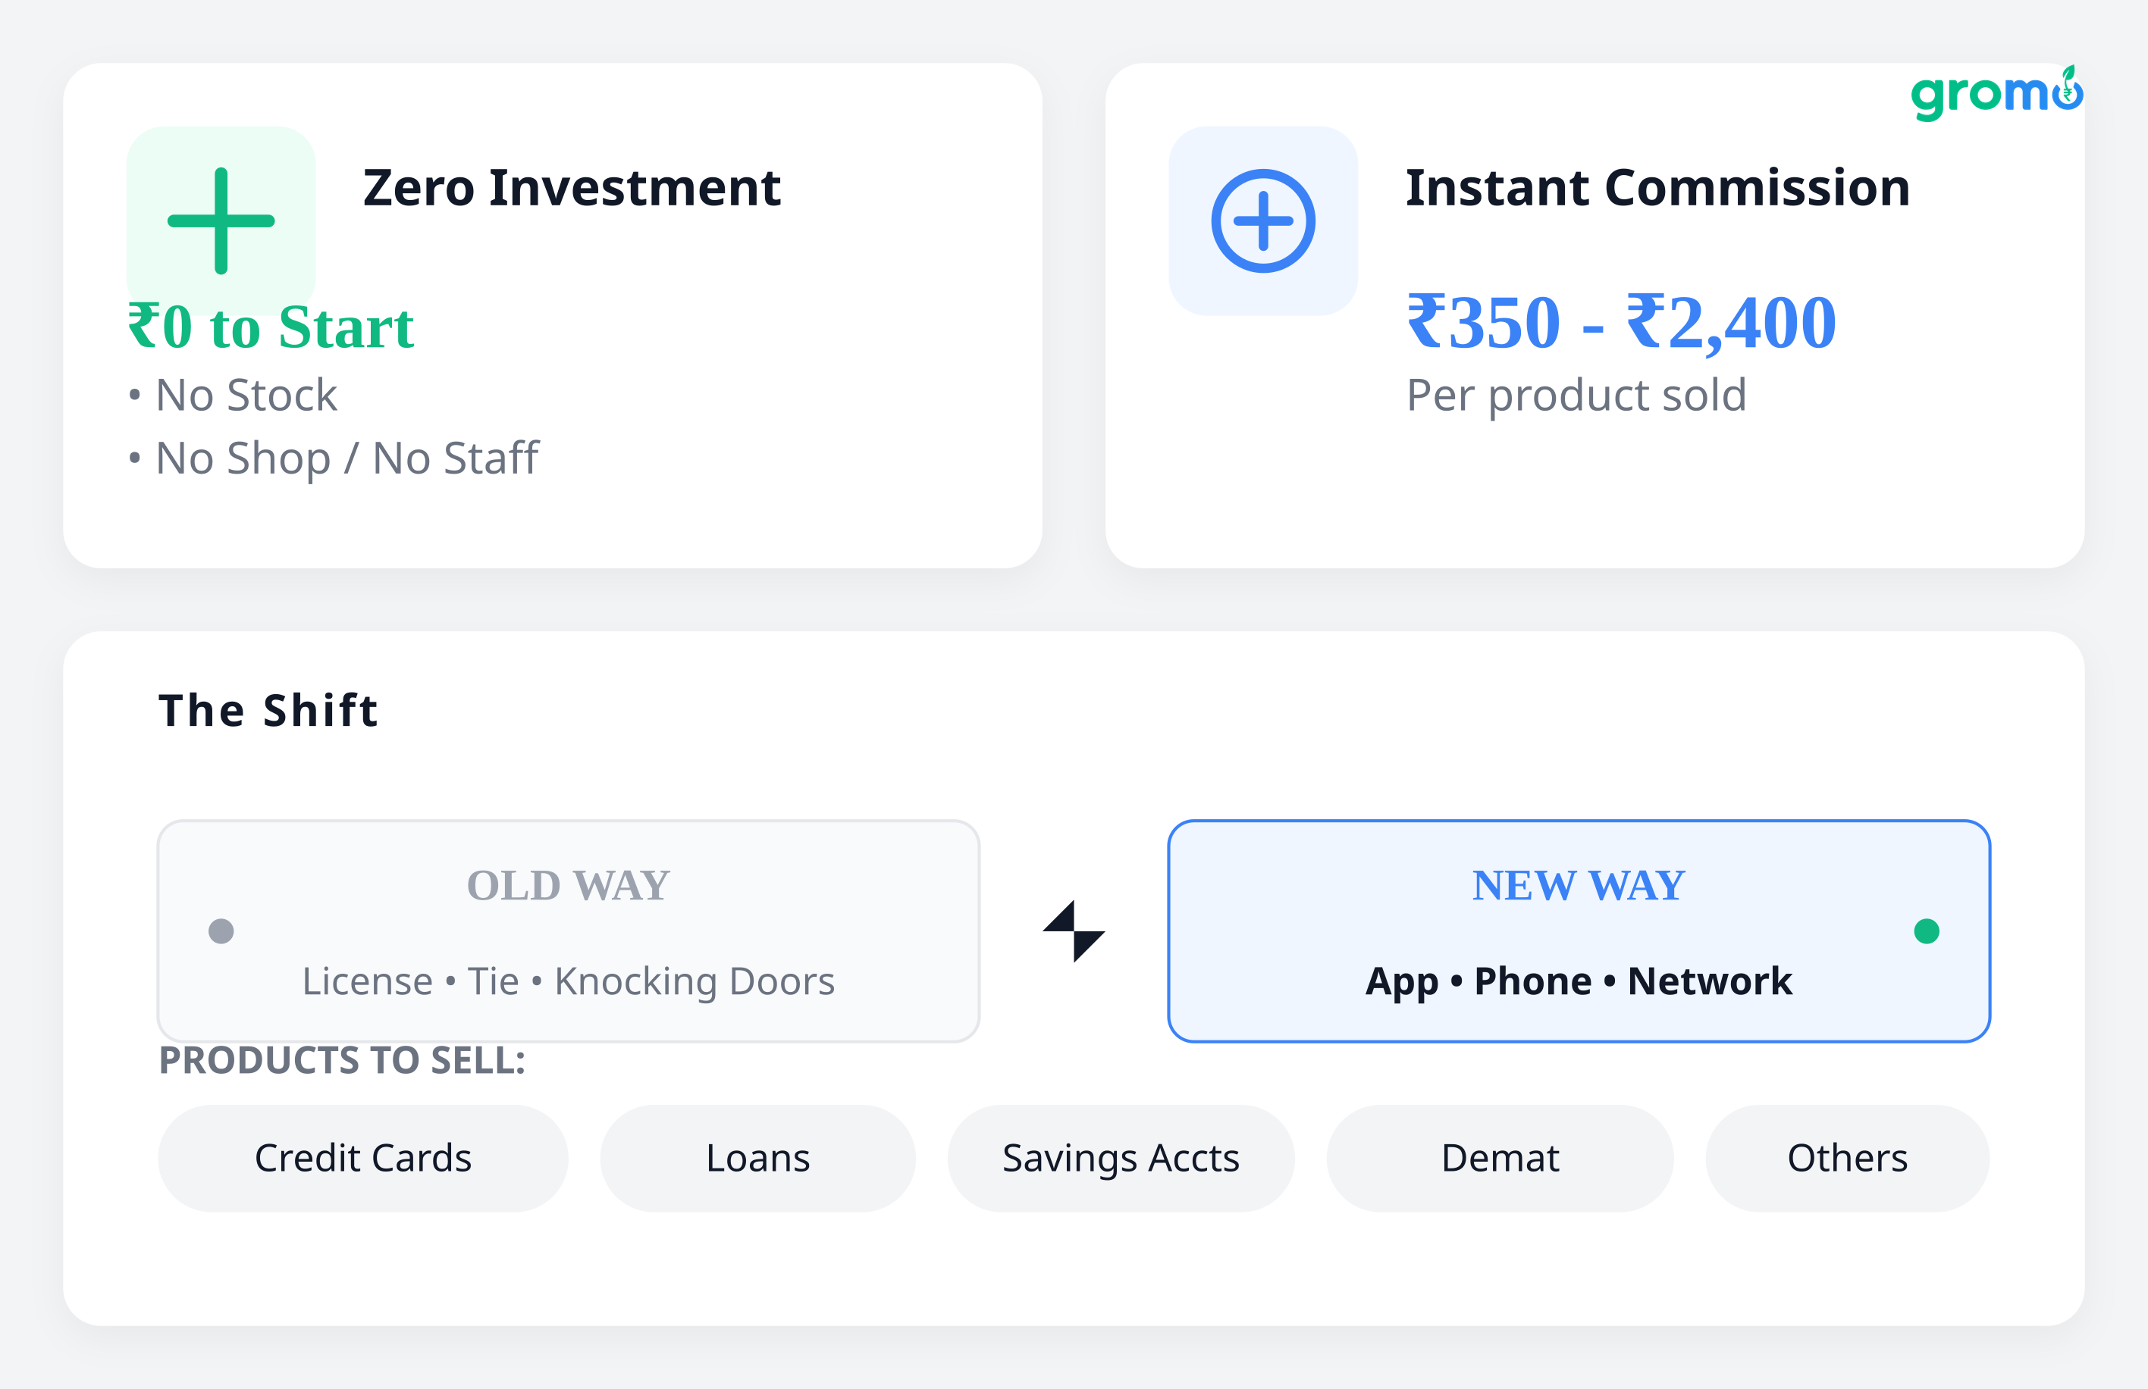Pick the Demat product pill

(1499, 1158)
